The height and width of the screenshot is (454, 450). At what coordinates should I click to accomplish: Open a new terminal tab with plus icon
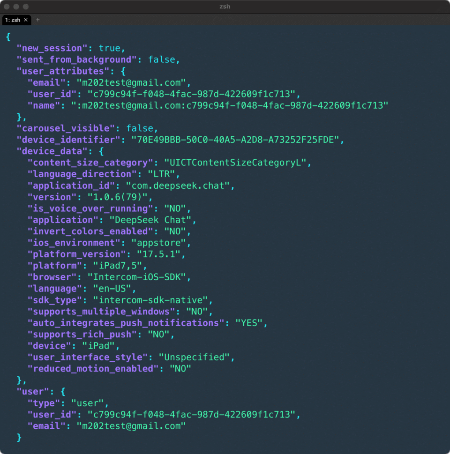coord(38,20)
